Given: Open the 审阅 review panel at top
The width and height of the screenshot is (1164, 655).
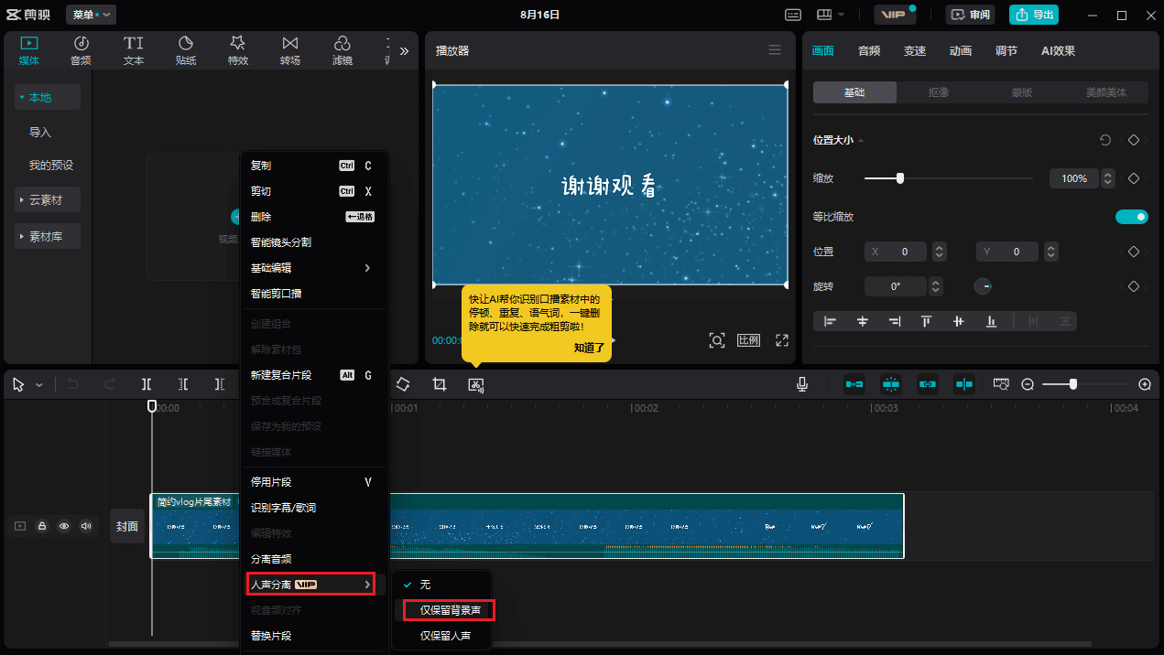Looking at the screenshot, I should 970,15.
